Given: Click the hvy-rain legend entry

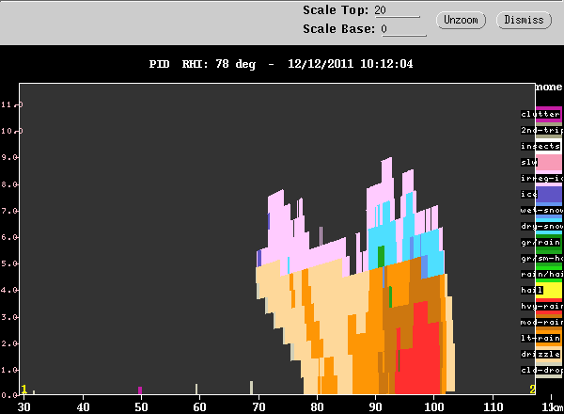Looking at the screenshot, I should [541, 306].
